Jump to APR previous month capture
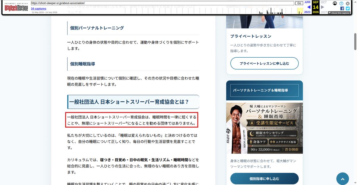The width and height of the screenshot is (357, 185). 307,2
